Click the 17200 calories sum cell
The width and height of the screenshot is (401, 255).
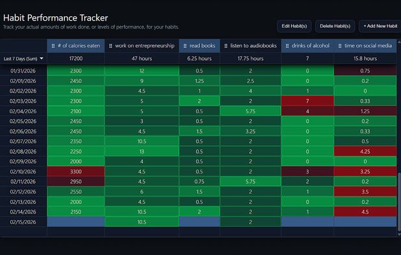coord(76,59)
